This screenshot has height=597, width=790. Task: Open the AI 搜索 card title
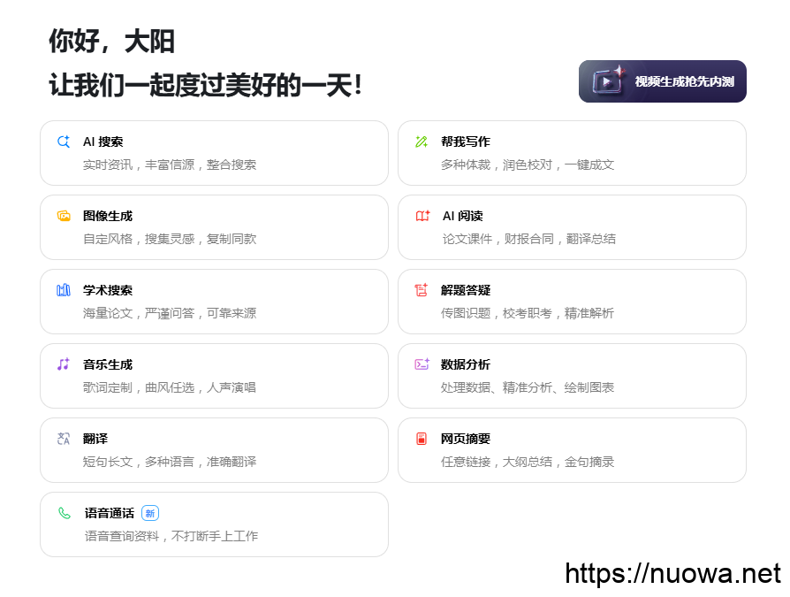pyautogui.click(x=103, y=142)
